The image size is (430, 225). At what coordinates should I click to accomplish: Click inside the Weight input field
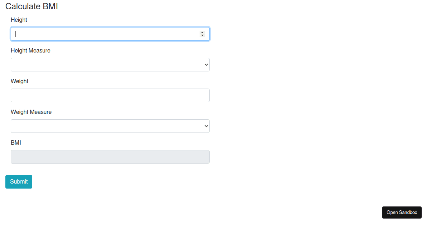tap(110, 95)
